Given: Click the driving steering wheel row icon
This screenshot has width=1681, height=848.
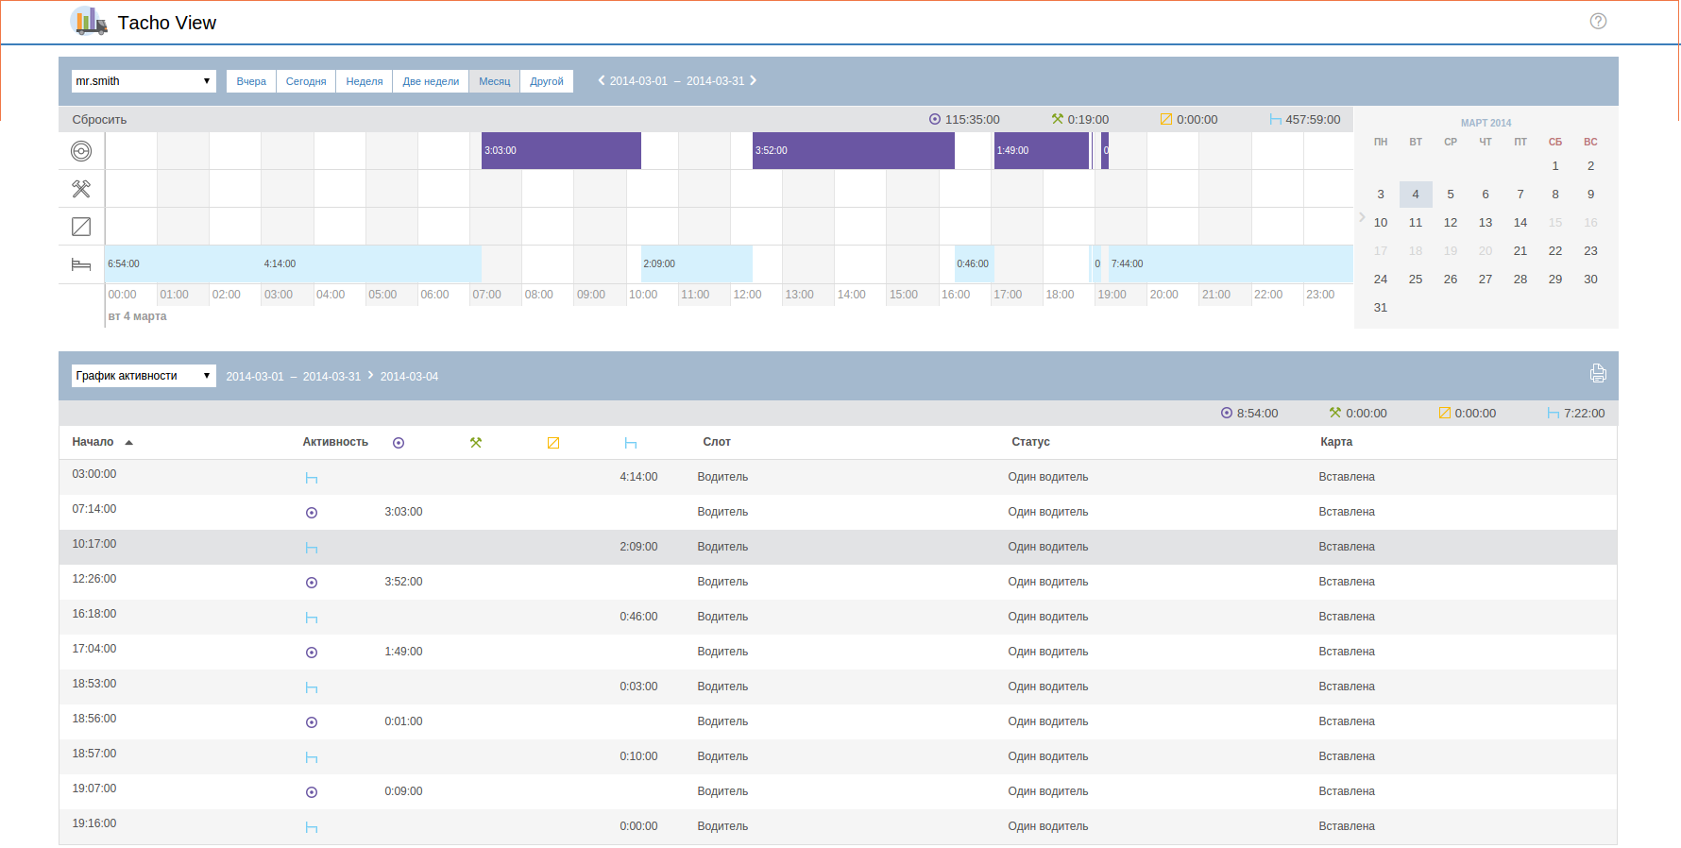Looking at the screenshot, I should pyautogui.click(x=81, y=151).
